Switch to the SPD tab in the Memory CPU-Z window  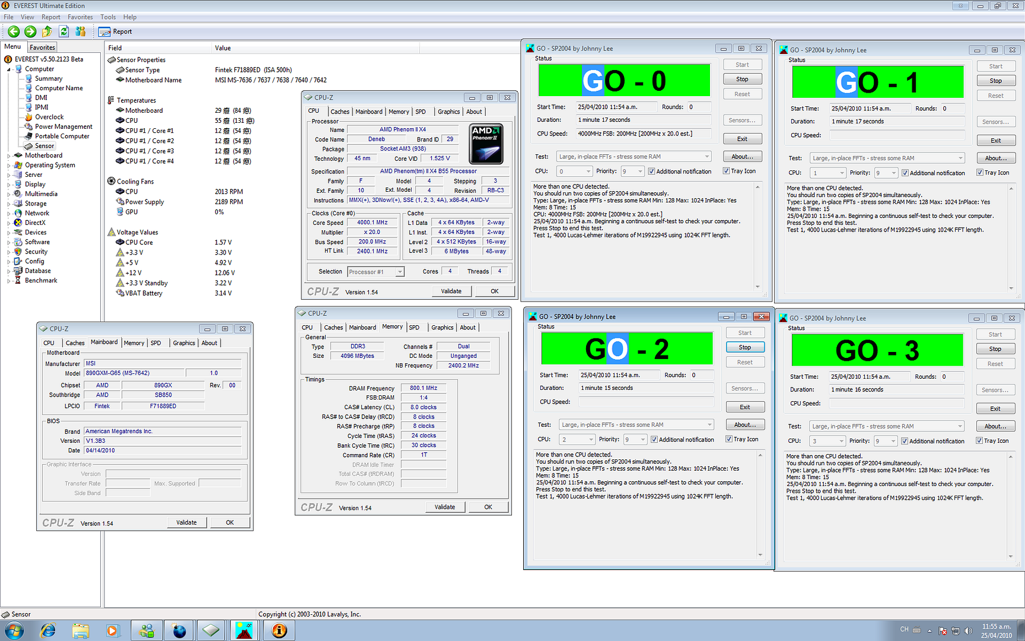pos(414,328)
